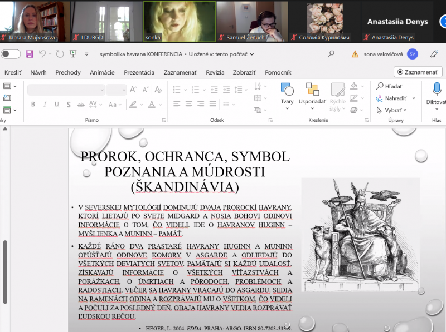
Task: Click Samuel Zeňuch's video thumbnail
Action: tap(251, 21)
